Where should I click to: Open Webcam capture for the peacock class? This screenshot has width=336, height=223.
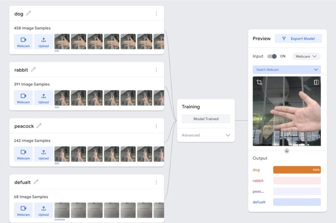pos(23,154)
